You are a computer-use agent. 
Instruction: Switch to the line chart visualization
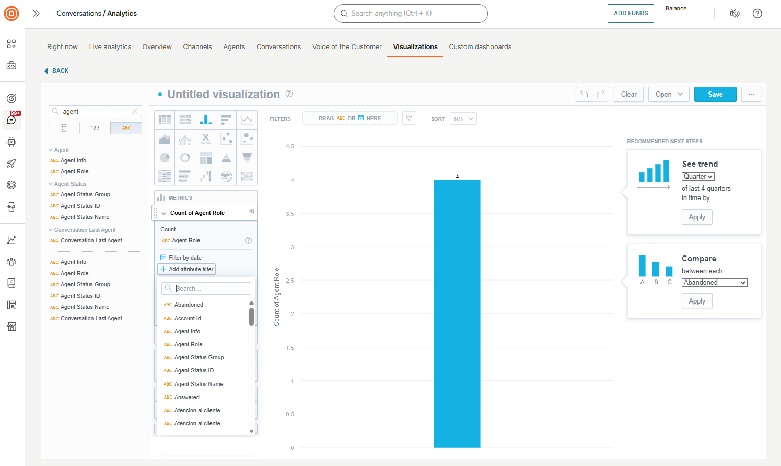(247, 120)
